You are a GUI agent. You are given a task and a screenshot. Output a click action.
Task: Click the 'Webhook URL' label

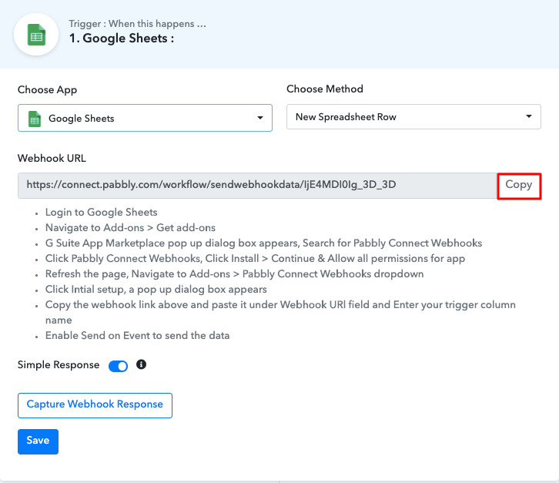pyautogui.click(x=52, y=158)
